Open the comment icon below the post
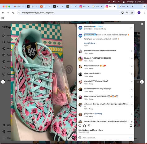 [x=84, y=126]
